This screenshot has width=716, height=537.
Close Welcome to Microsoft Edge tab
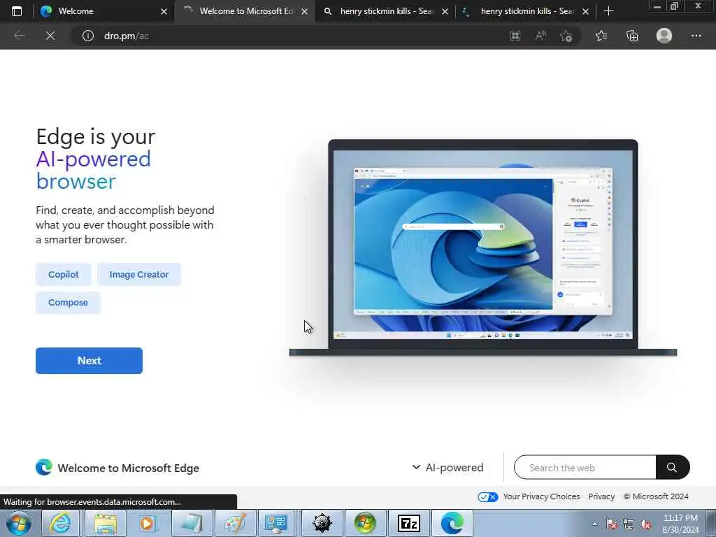point(305,12)
